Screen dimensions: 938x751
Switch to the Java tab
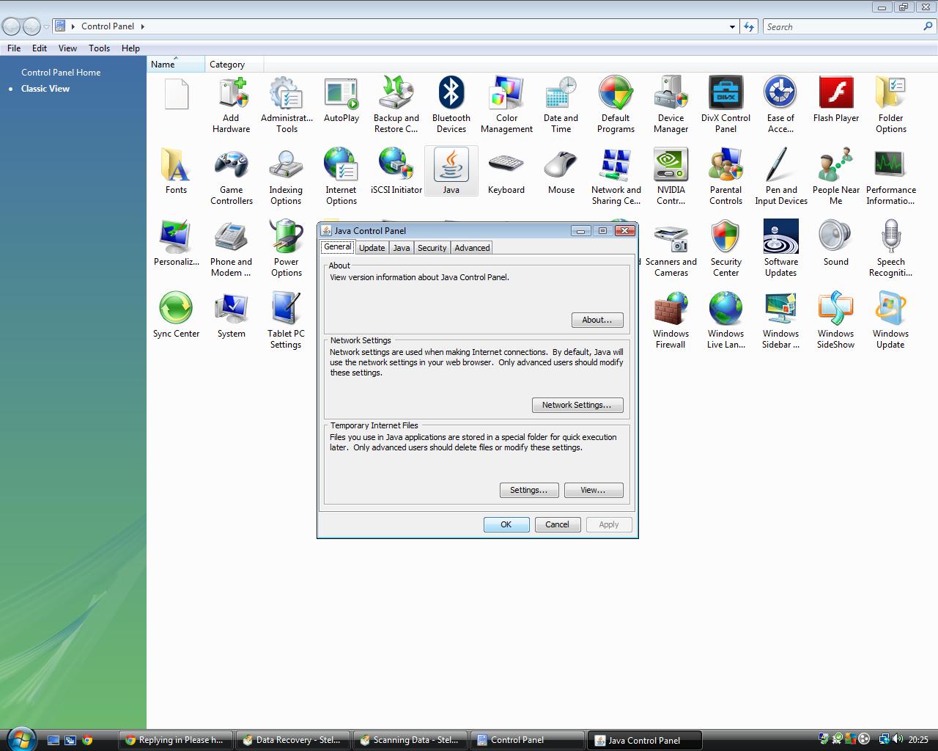[402, 248]
